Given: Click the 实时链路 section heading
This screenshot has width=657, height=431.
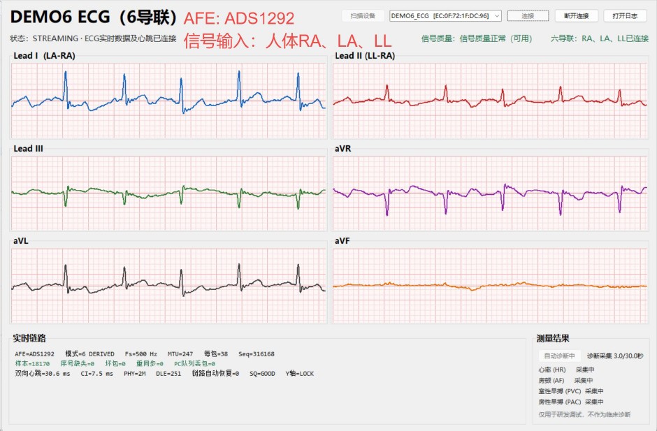Looking at the screenshot, I should tap(29, 338).
